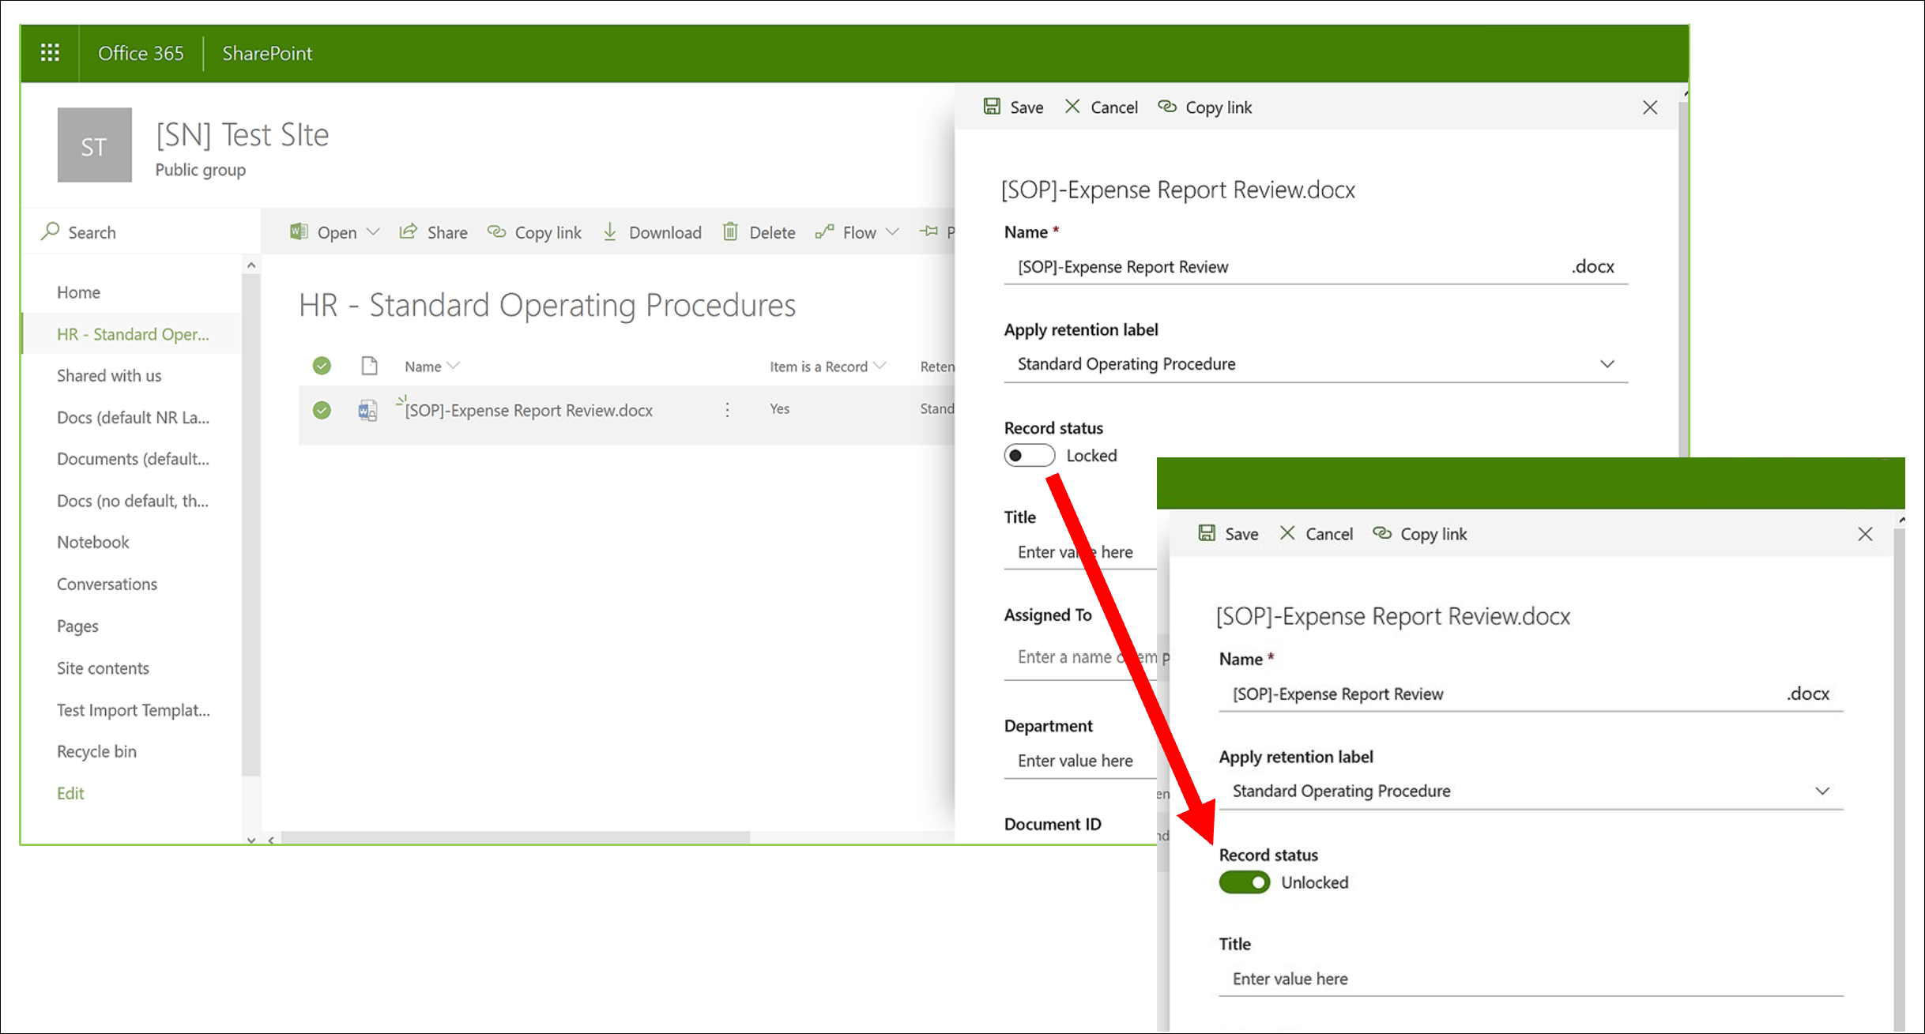The height and width of the screenshot is (1034, 1925).
Task: Expand the Apply retention label dropdown
Action: coord(1607,364)
